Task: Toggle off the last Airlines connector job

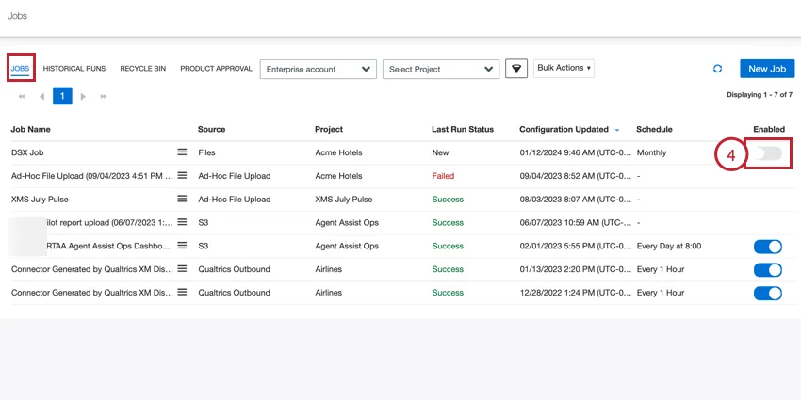Action: [767, 293]
